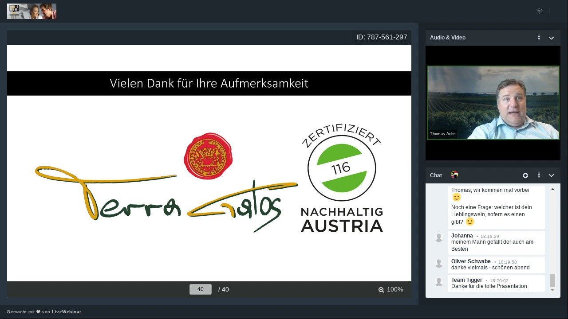Click the chat scrollbar up arrow
This screenshot has width=568, height=319.
coord(552,190)
